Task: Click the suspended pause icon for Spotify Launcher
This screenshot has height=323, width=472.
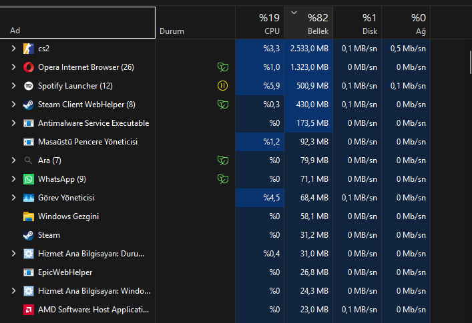Action: [x=223, y=86]
